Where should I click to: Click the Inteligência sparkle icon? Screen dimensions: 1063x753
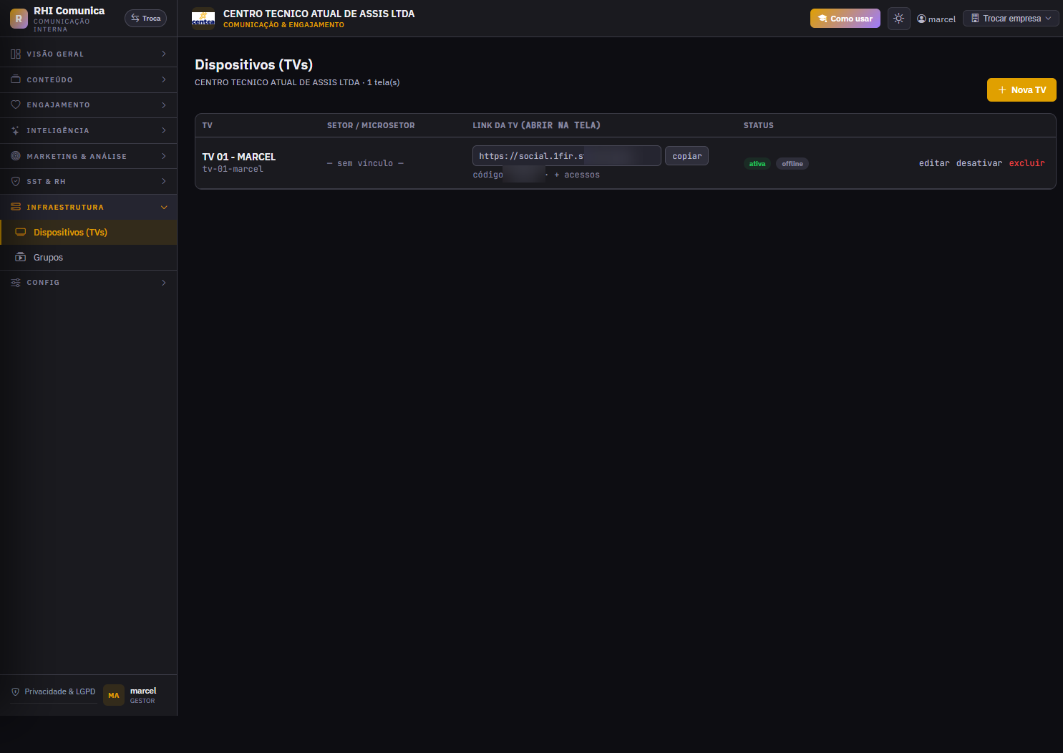click(16, 130)
